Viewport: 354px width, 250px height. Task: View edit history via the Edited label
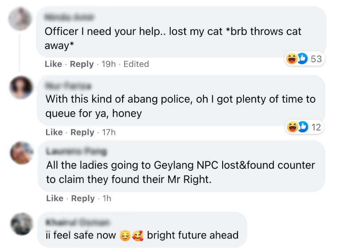click(x=136, y=64)
